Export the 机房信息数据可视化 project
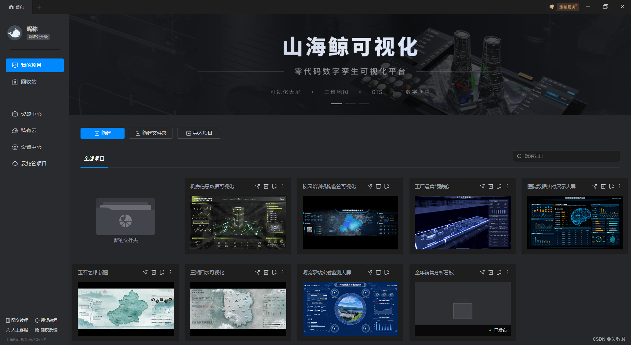Viewport: 631px width, 345px height. (274, 186)
